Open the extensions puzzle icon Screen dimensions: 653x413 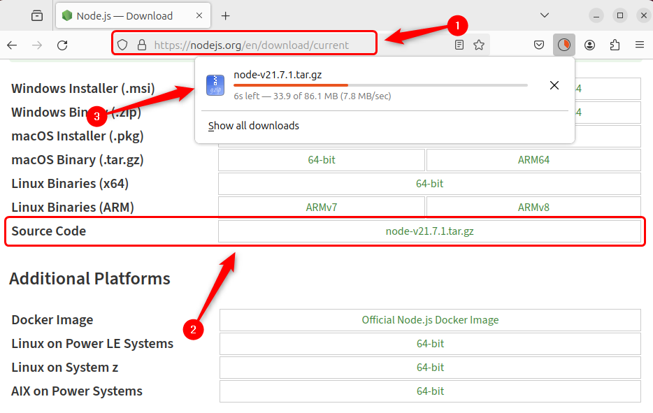pos(615,45)
